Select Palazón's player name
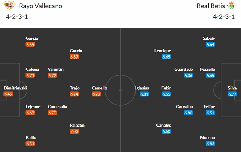 pos(77,125)
